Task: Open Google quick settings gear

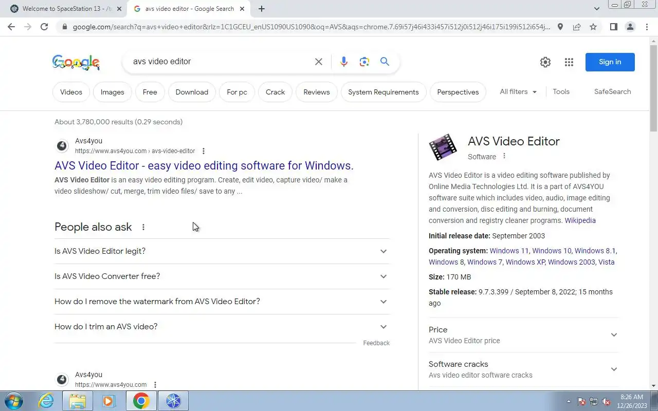Action: point(545,62)
